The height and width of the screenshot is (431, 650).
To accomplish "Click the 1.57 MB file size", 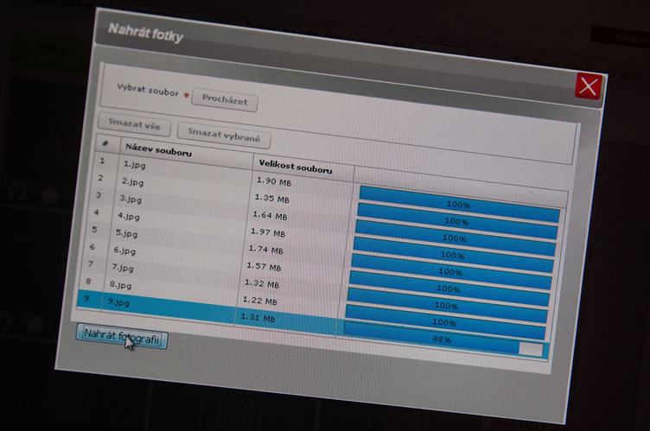I will (x=264, y=267).
